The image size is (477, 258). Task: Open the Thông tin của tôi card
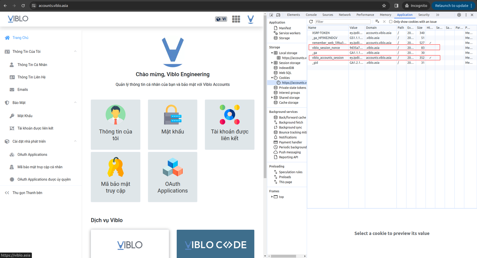tap(116, 125)
